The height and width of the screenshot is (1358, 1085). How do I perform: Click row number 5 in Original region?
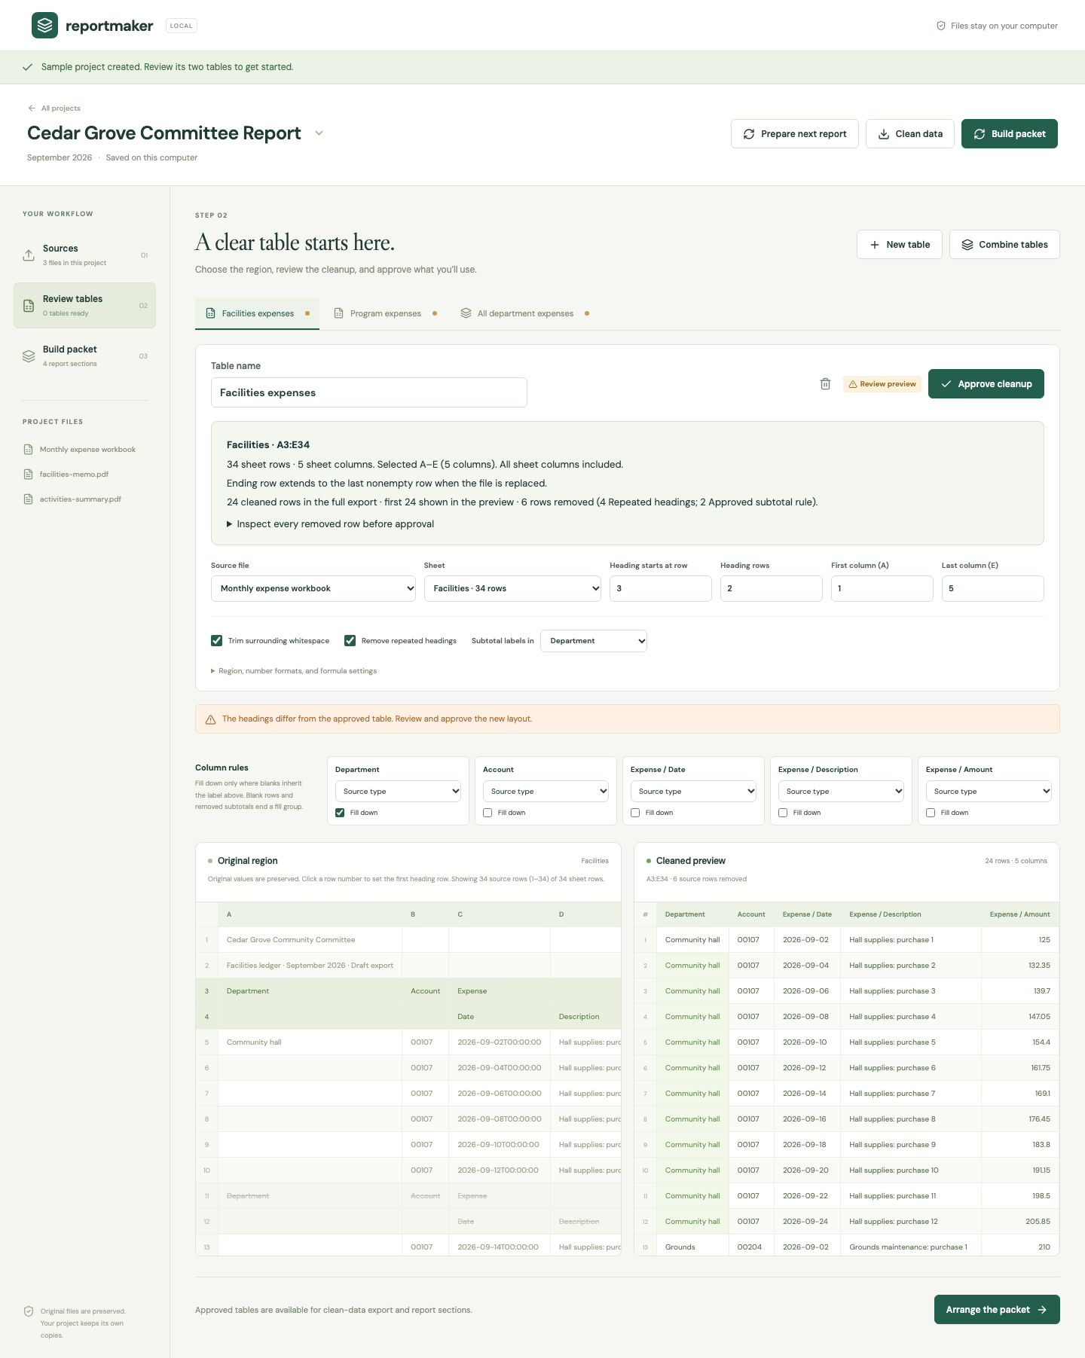[x=206, y=1042]
